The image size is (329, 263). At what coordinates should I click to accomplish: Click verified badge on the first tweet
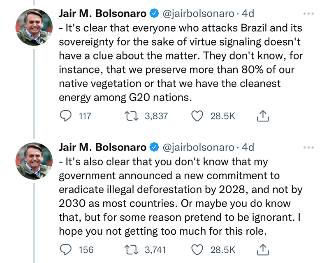click(154, 14)
